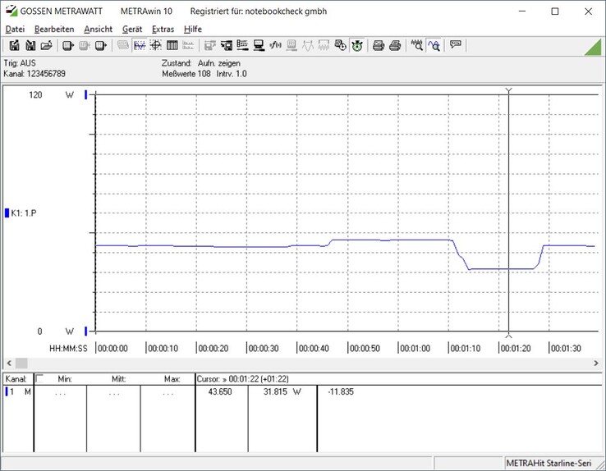
Task: Click the greyed data list icon
Action: [x=188, y=46]
